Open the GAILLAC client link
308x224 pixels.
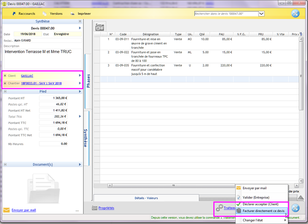[x=27, y=76]
